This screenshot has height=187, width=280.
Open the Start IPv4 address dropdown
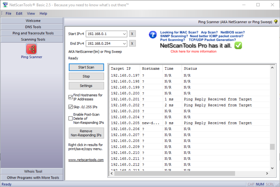(125, 34)
